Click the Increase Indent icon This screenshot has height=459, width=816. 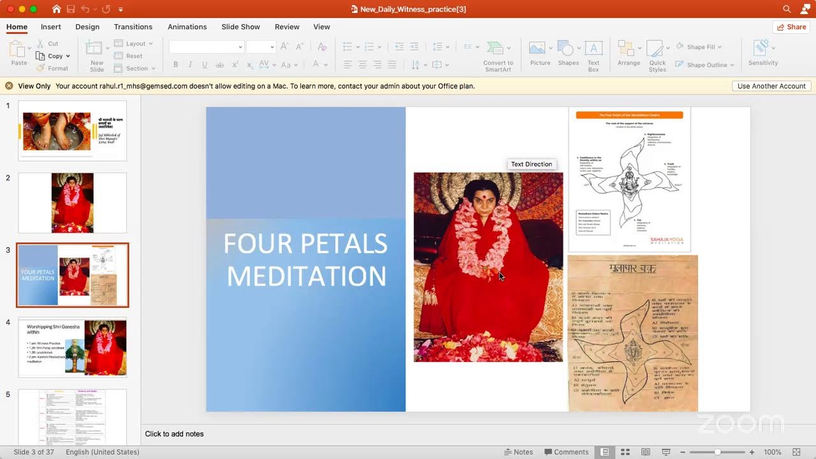414,46
